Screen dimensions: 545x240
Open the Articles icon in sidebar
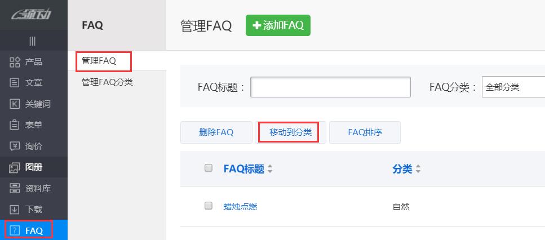(x=15, y=83)
